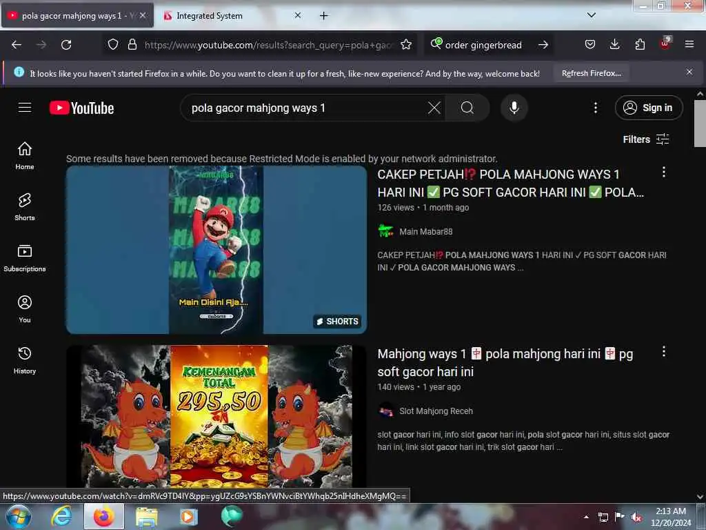The image size is (706, 530).
Task: Reload the current page
Action: point(66,45)
